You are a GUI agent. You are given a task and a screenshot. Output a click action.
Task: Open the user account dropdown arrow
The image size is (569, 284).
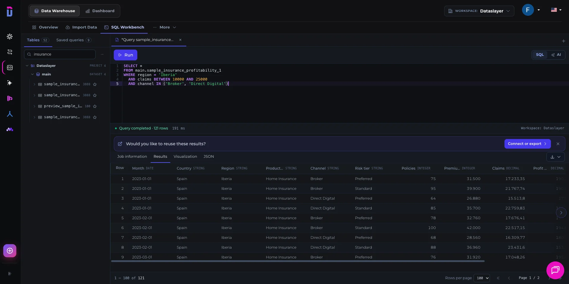pos(539,10)
